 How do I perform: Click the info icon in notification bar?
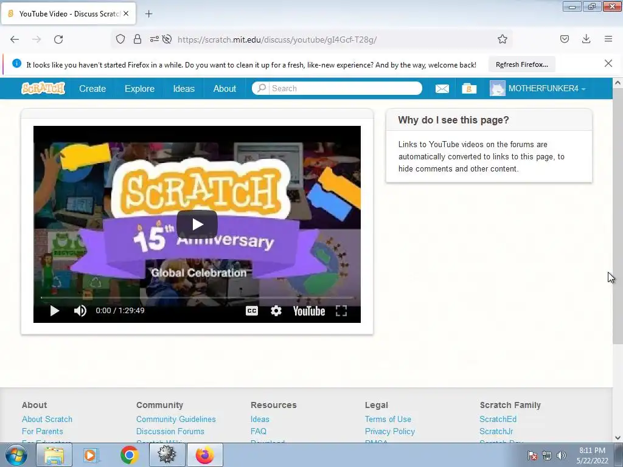[x=16, y=63]
